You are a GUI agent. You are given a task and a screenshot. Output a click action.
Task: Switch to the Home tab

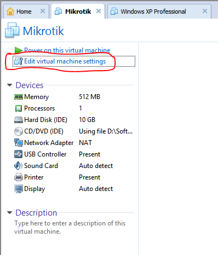[x=26, y=11]
